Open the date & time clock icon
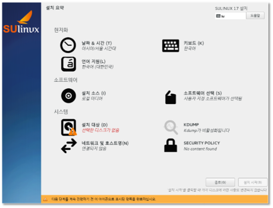 [68, 45]
